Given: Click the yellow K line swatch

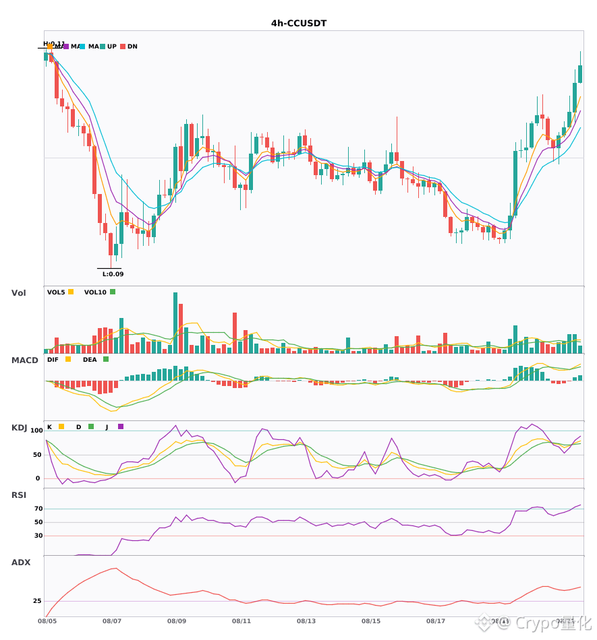Looking at the screenshot, I should 61,426.
